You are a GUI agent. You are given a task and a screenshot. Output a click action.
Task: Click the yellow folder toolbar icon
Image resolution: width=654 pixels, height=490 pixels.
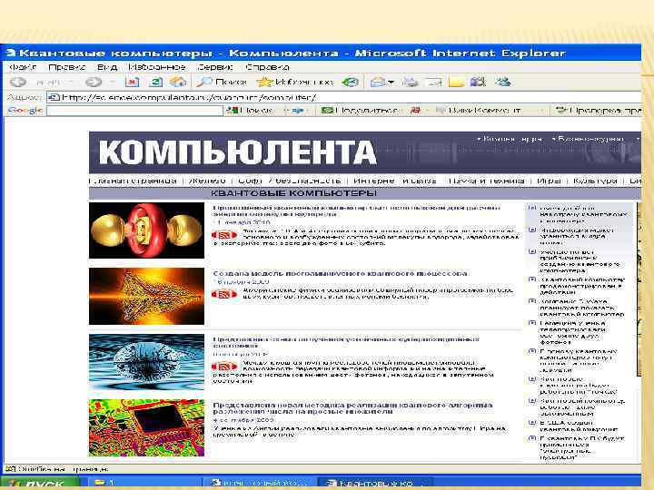tap(456, 82)
